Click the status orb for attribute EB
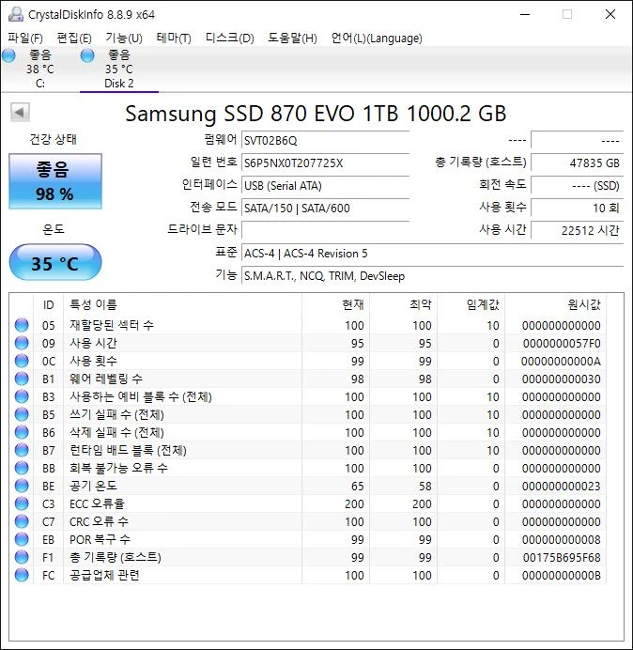Viewport: 633px width, 650px height. (22, 539)
